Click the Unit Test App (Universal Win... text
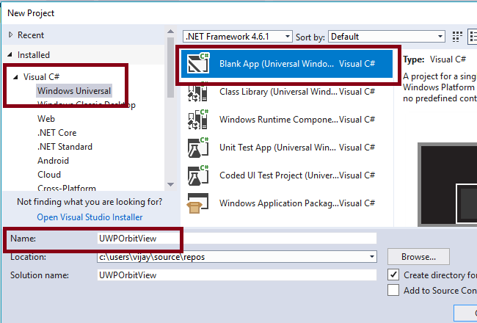This screenshot has width=477, height=323. point(277,148)
